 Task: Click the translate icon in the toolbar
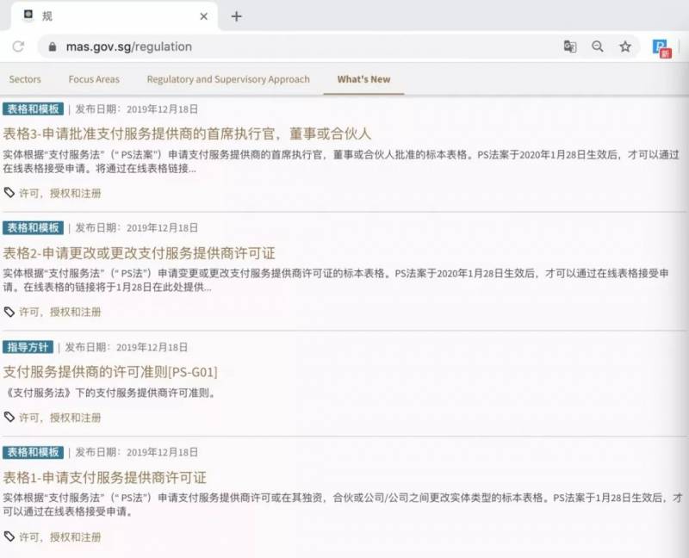(x=570, y=46)
